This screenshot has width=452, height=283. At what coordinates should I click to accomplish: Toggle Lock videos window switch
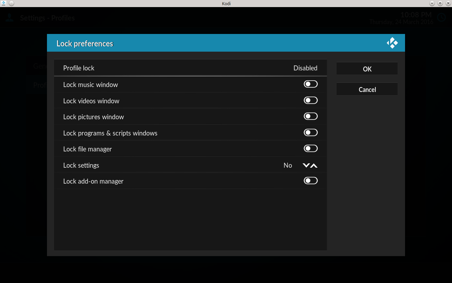(x=310, y=100)
